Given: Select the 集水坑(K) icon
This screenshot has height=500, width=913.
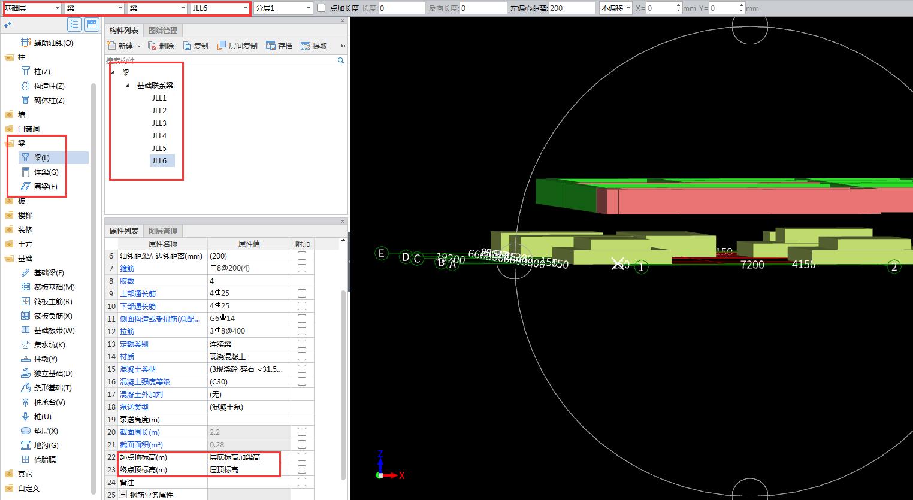Looking at the screenshot, I should coord(25,344).
